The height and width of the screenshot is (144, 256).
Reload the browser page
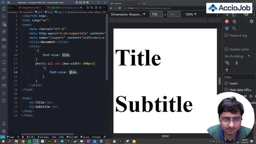pyautogui.click(x=120, y=8)
